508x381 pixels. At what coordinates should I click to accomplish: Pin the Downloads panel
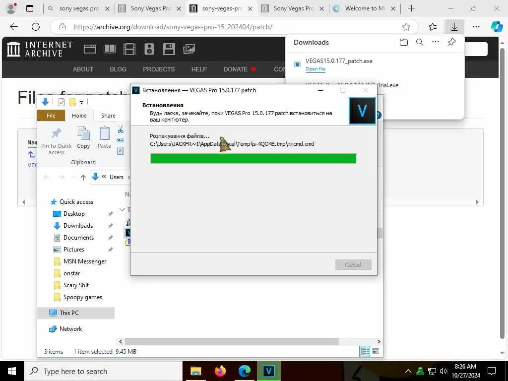click(x=451, y=42)
